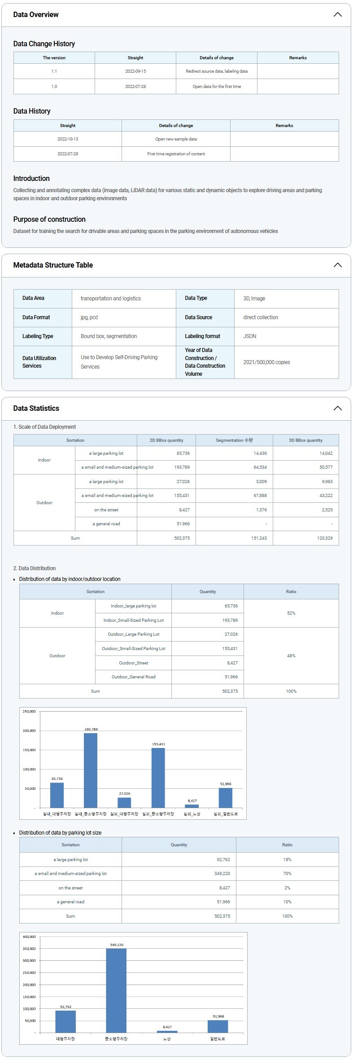This screenshot has height=1060, width=353.
Task: Click the 155,431 bar in location chart
Action: coord(158,778)
